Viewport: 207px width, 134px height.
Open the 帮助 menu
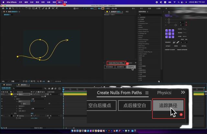click(65, 2)
